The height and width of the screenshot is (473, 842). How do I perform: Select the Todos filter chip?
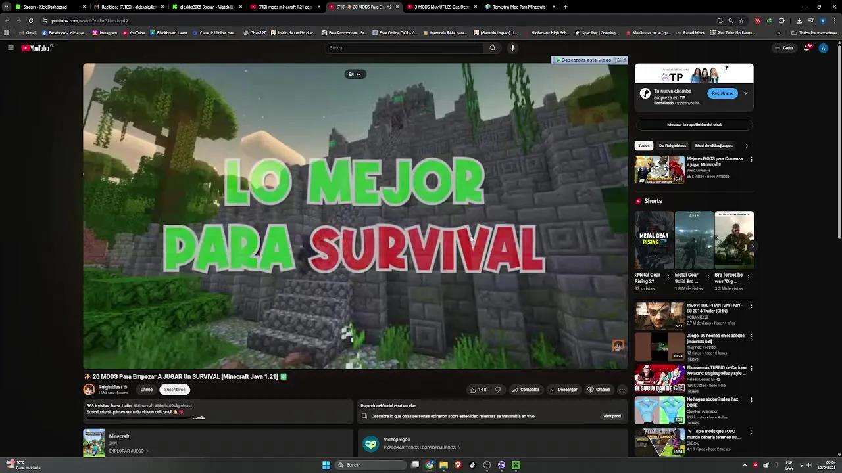pyautogui.click(x=643, y=146)
